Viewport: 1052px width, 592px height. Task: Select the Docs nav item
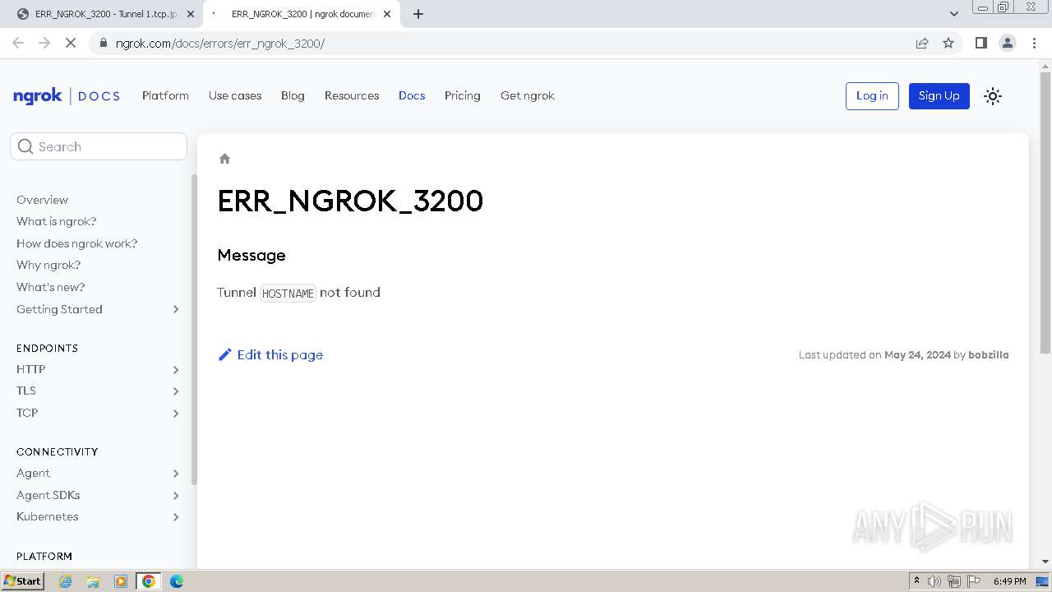[x=412, y=95]
